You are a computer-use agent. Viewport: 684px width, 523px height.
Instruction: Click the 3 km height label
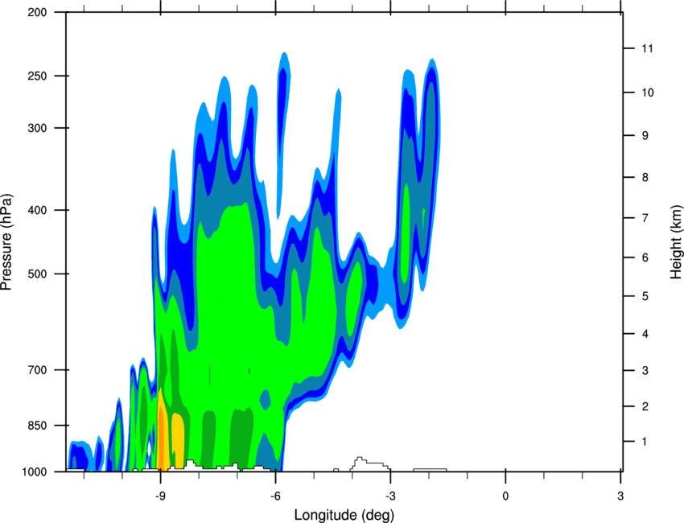coord(645,371)
